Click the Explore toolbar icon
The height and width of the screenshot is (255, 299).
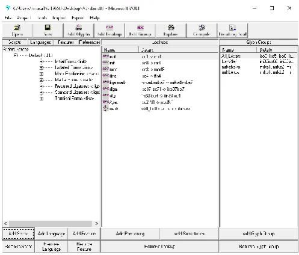(x=171, y=30)
